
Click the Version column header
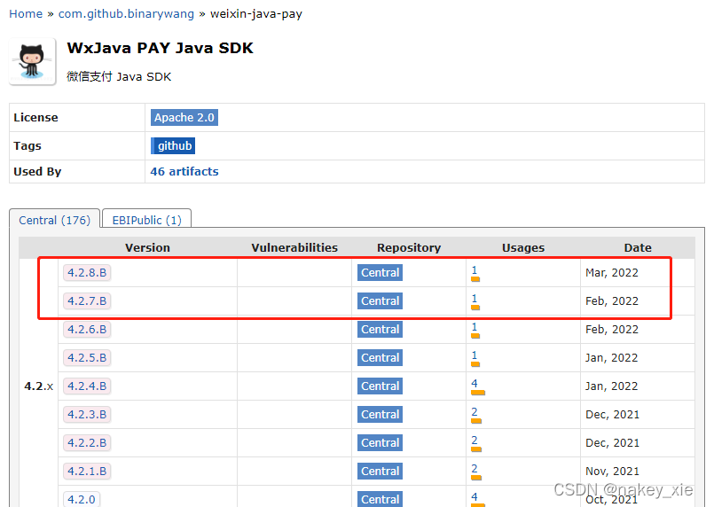[x=147, y=248]
